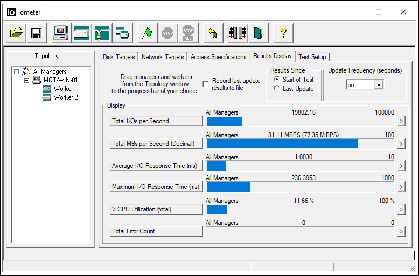Click the Start a New Disk Worker icon
This screenshot has height=276, width=419.
81,33
